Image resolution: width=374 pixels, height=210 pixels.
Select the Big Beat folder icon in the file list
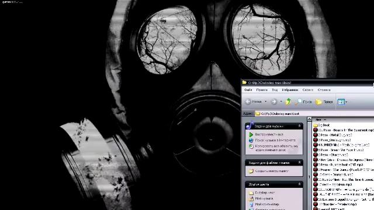tap(316, 125)
